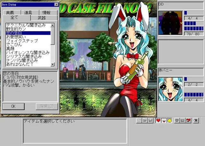Click the open folder toolbar icon
The image size is (205, 146).
coord(145,120)
